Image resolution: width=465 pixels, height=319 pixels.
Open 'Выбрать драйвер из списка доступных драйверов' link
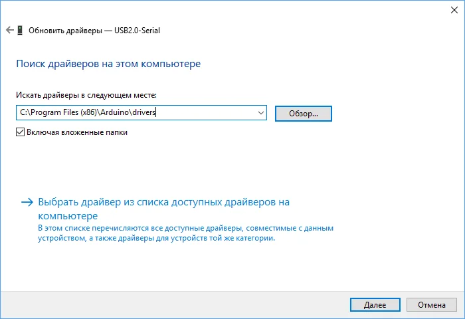[163, 201]
